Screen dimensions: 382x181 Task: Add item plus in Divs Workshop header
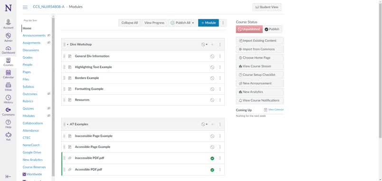click(212, 45)
